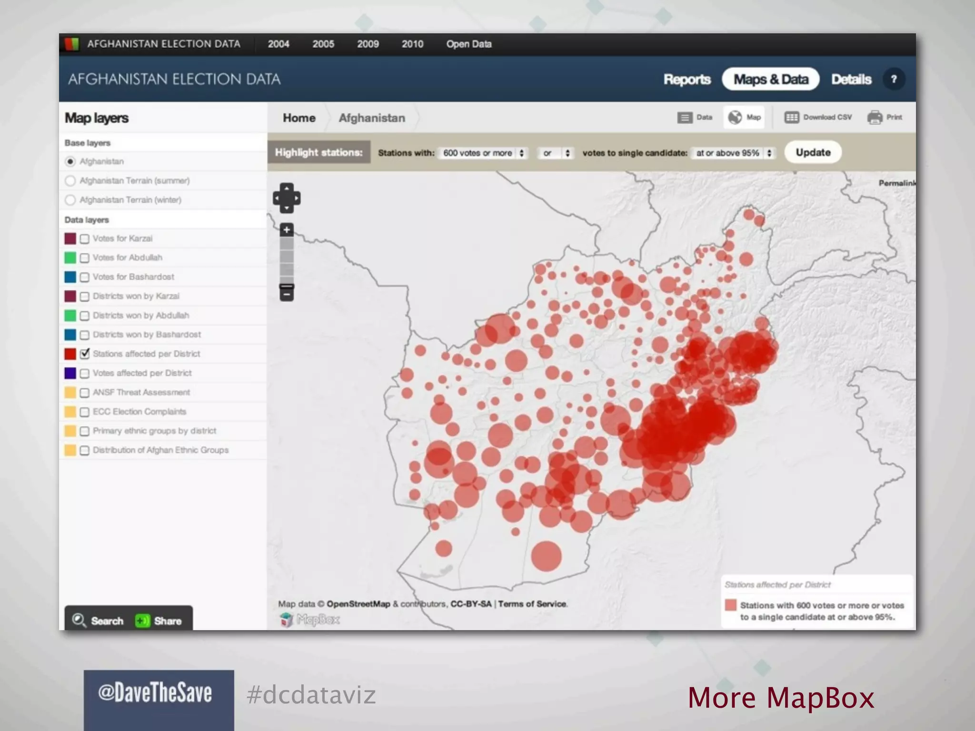The width and height of the screenshot is (975, 731).
Task: Click the Search magnifier icon
Action: (x=79, y=620)
